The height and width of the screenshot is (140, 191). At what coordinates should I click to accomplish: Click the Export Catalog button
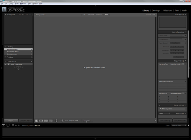(x=25, y=121)
